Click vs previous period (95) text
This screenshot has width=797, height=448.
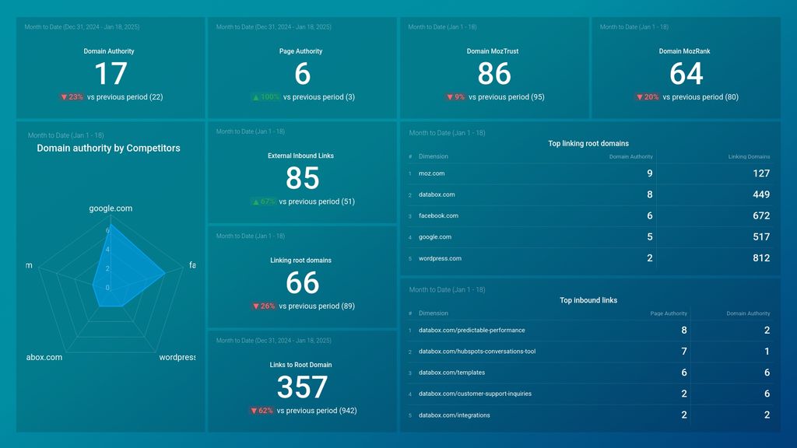506,97
